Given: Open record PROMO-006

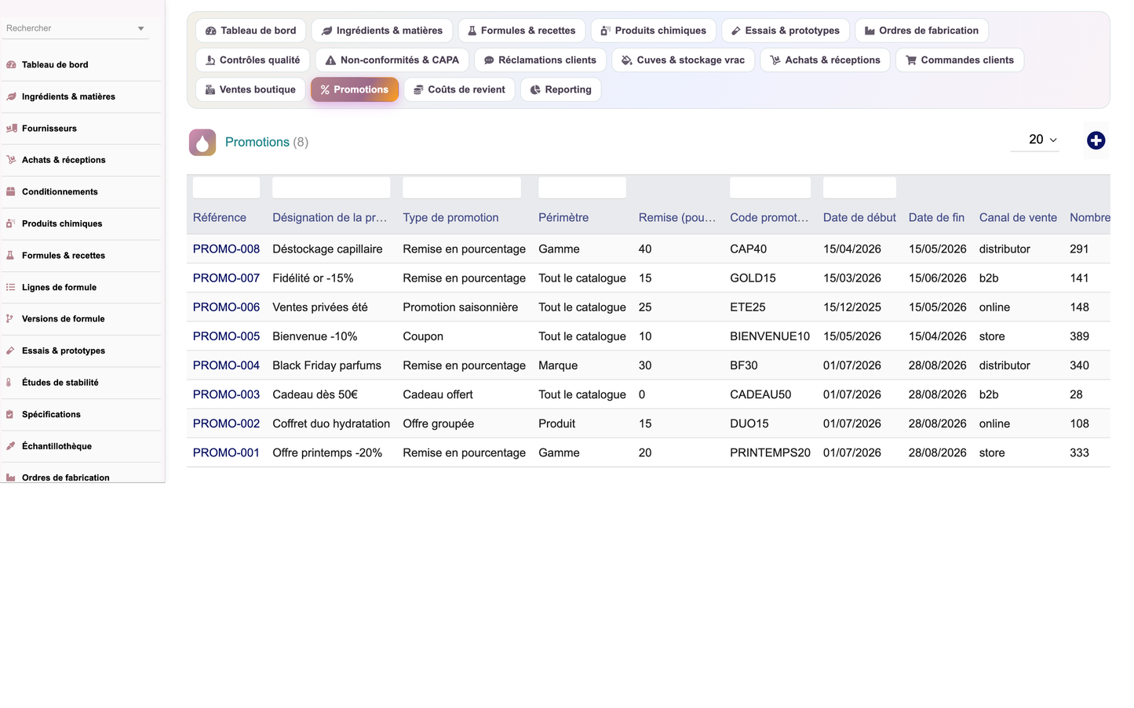Looking at the screenshot, I should (226, 307).
